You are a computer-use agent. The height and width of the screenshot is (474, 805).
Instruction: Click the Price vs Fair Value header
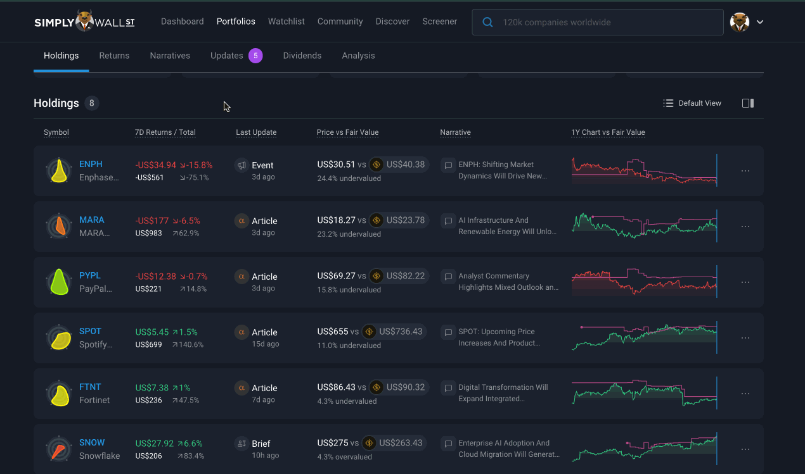pyautogui.click(x=347, y=132)
